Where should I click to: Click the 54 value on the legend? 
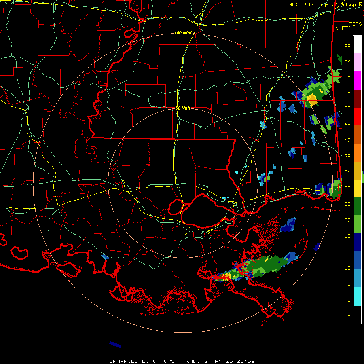pos(347,92)
